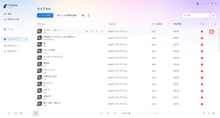Click the source icon for 03:29 track
The height and width of the screenshot is (118, 220).
click(x=202, y=31)
